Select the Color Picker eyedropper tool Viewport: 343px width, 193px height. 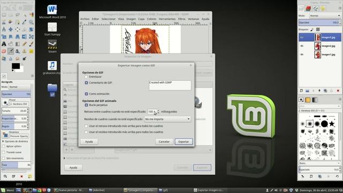[x=24, y=22]
